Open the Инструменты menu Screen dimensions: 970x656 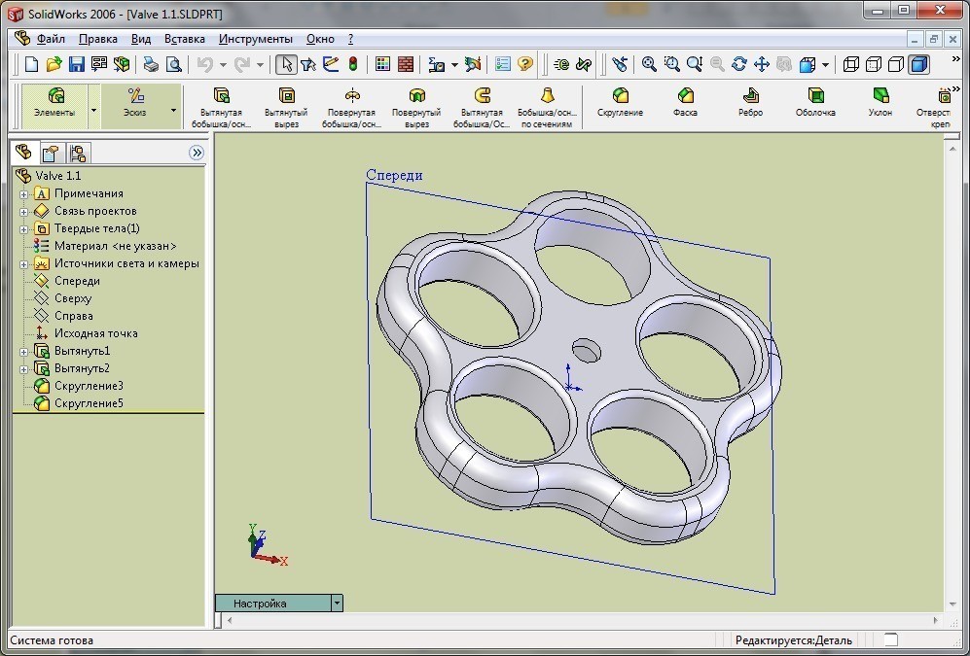click(255, 39)
